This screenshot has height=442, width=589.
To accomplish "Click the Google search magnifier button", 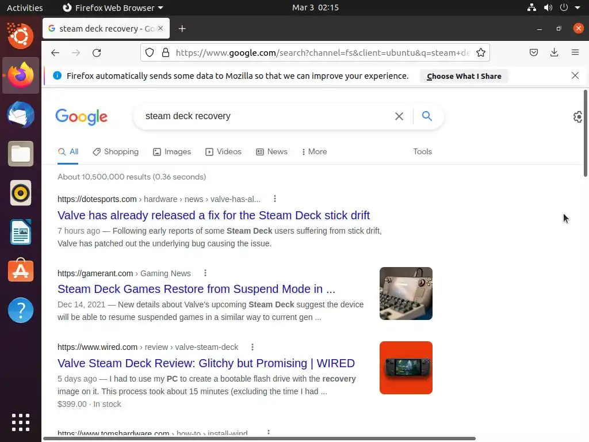I will [427, 116].
